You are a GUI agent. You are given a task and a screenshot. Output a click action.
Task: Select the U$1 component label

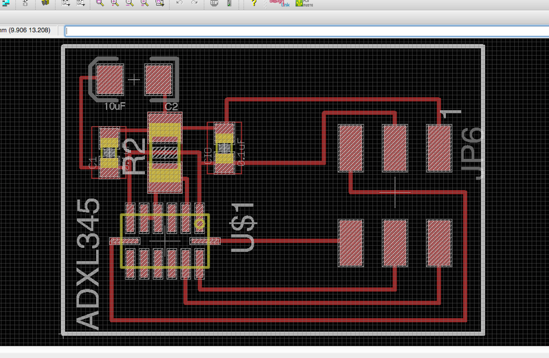(243, 228)
